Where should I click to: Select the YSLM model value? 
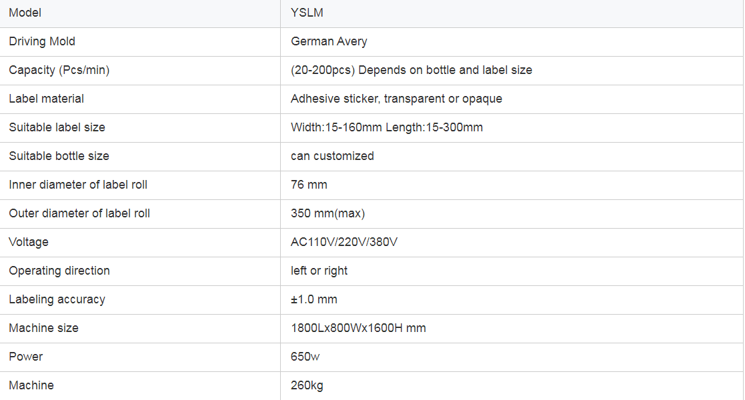pyautogui.click(x=307, y=13)
